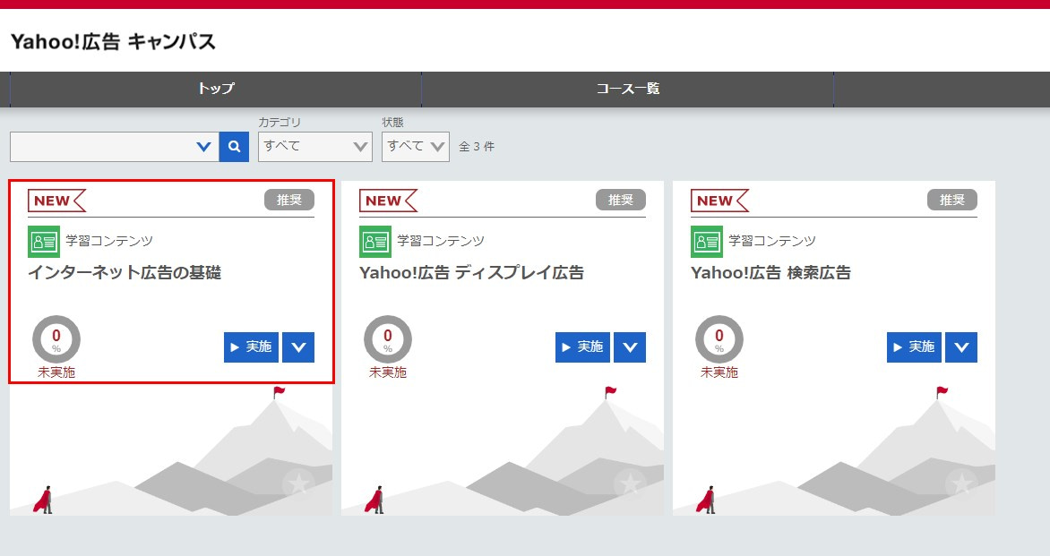Click NEW ribbon badge on インターネット広告の基礎 card
Screen dimensions: 1050x556
point(56,201)
